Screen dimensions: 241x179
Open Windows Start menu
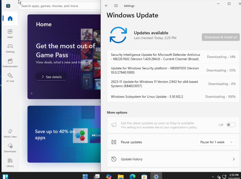click(x=85, y=176)
